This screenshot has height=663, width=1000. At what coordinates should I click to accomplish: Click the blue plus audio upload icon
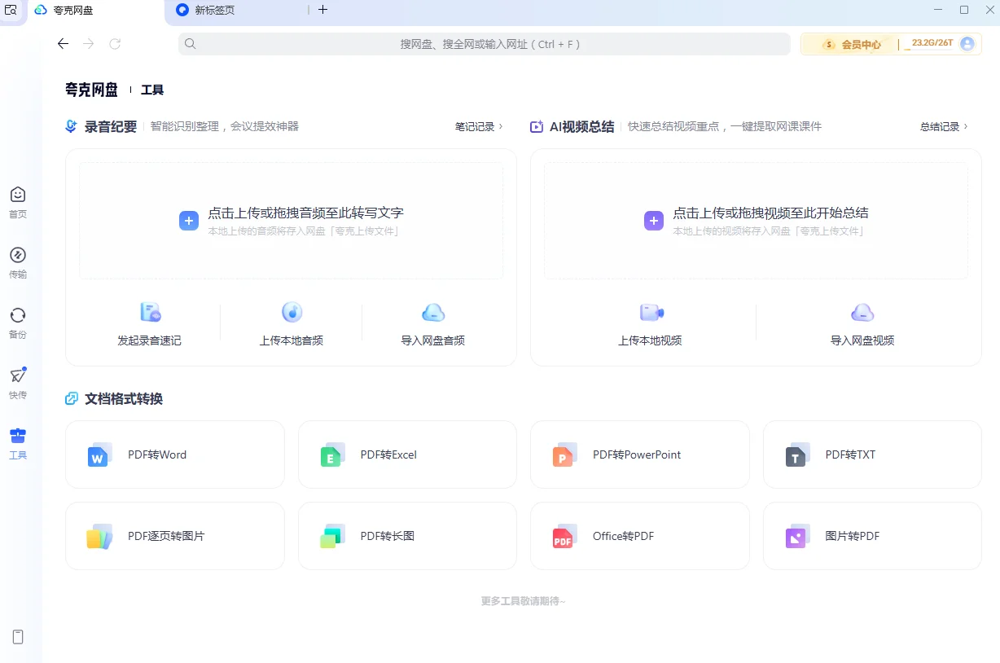189,221
